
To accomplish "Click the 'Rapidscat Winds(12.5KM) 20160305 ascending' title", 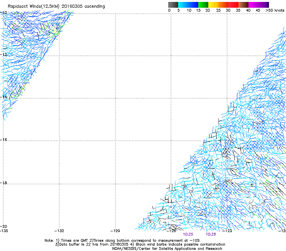I will click(x=56, y=7).
